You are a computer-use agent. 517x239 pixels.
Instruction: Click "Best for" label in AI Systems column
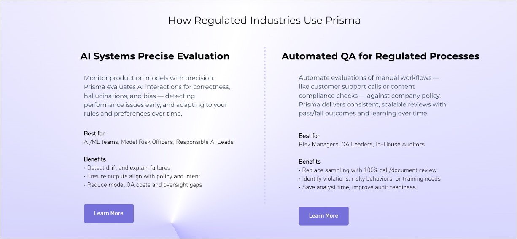94,133
